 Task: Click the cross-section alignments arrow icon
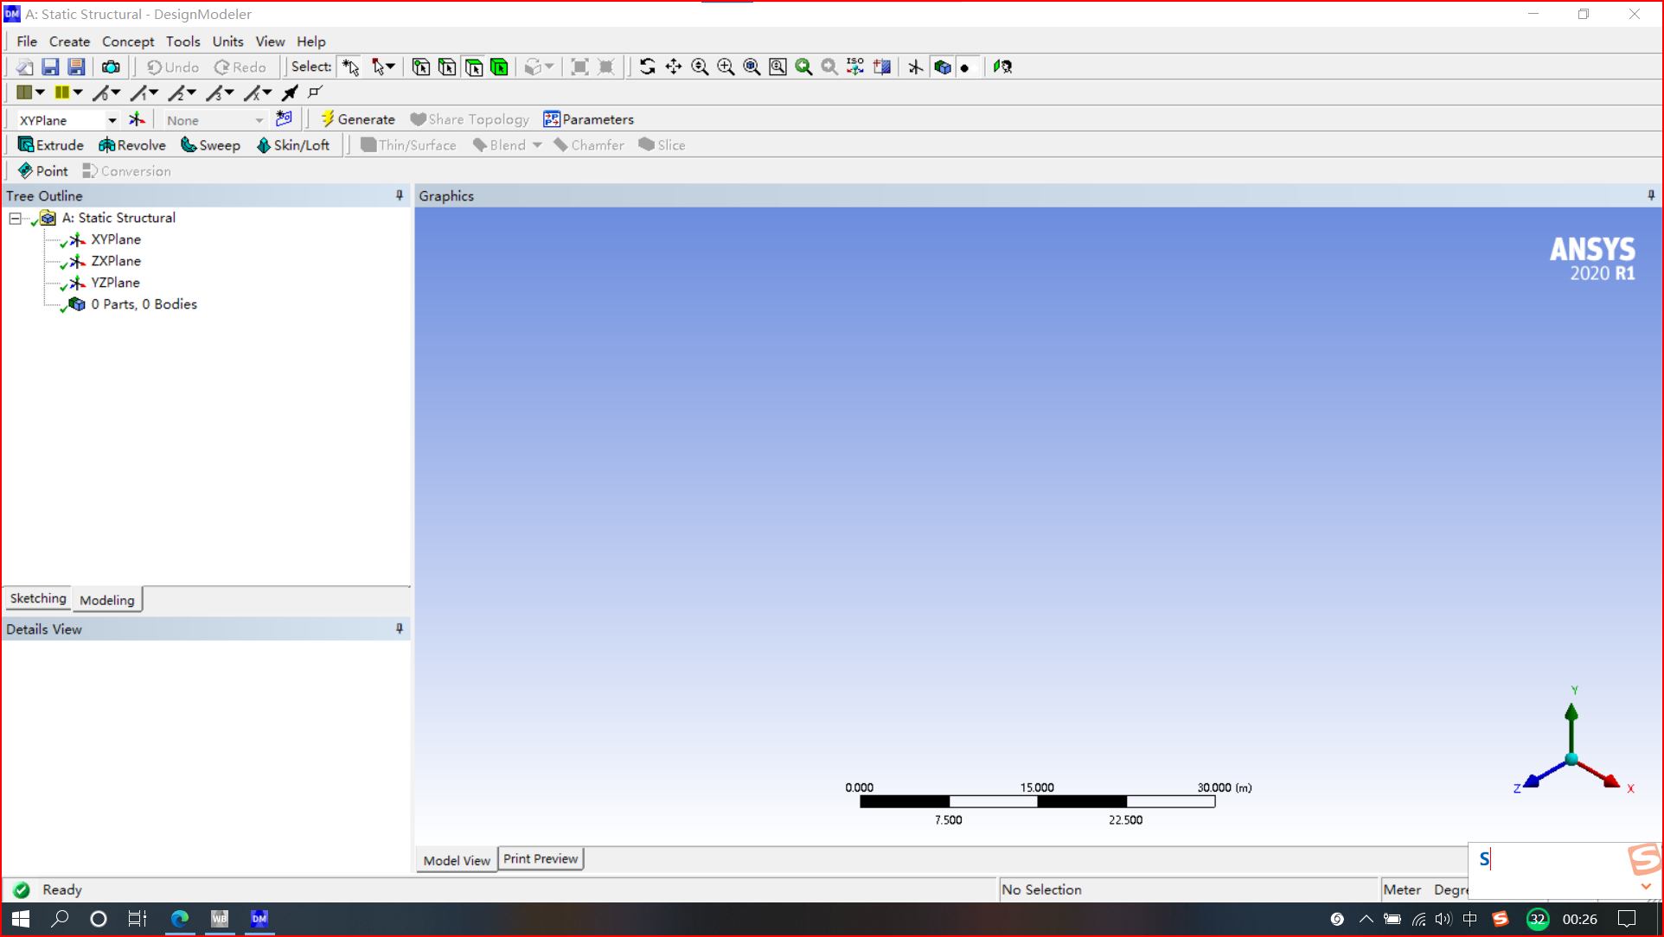click(290, 92)
